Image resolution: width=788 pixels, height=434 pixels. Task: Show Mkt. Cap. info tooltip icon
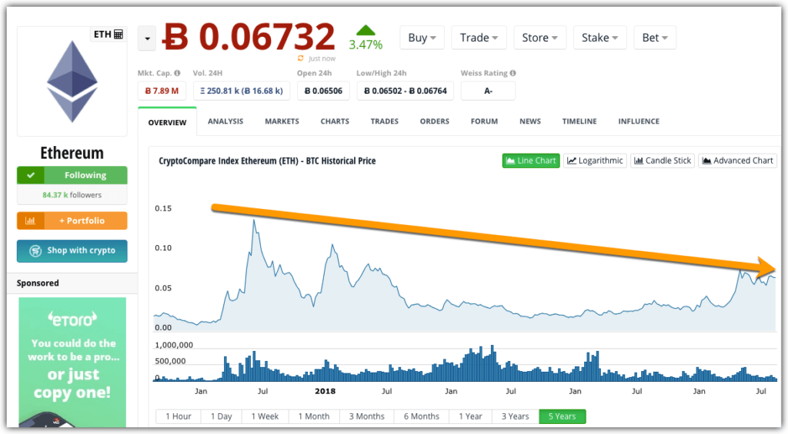[x=178, y=73]
